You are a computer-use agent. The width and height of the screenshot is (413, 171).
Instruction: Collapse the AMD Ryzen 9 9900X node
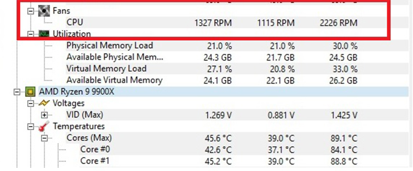(17, 91)
